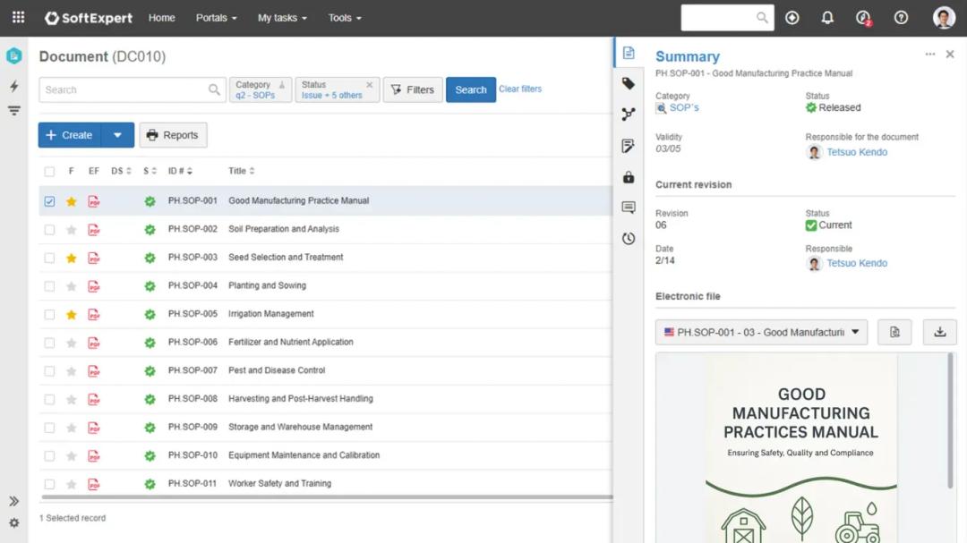Open the electronic file selector dropdown

point(761,332)
